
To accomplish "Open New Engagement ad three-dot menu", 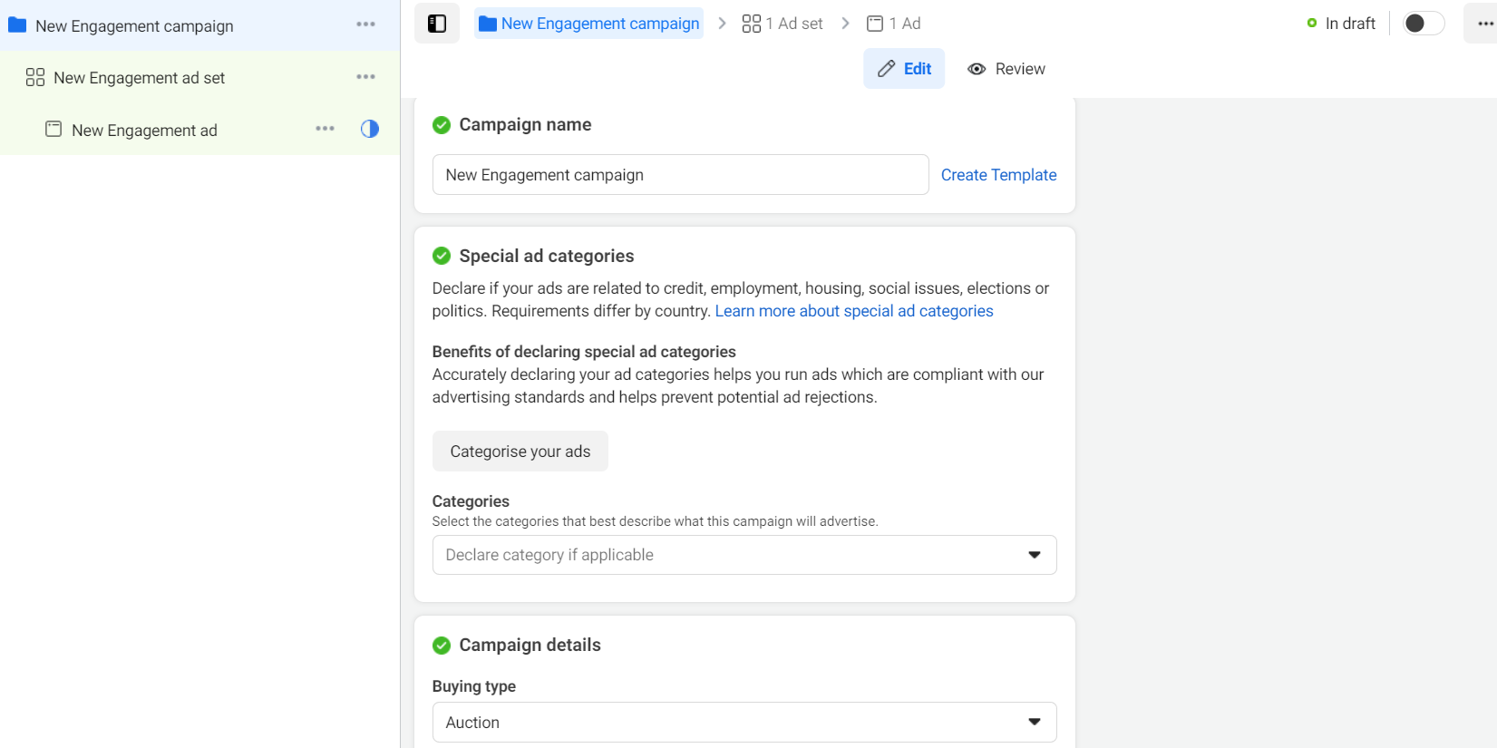I will point(325,129).
